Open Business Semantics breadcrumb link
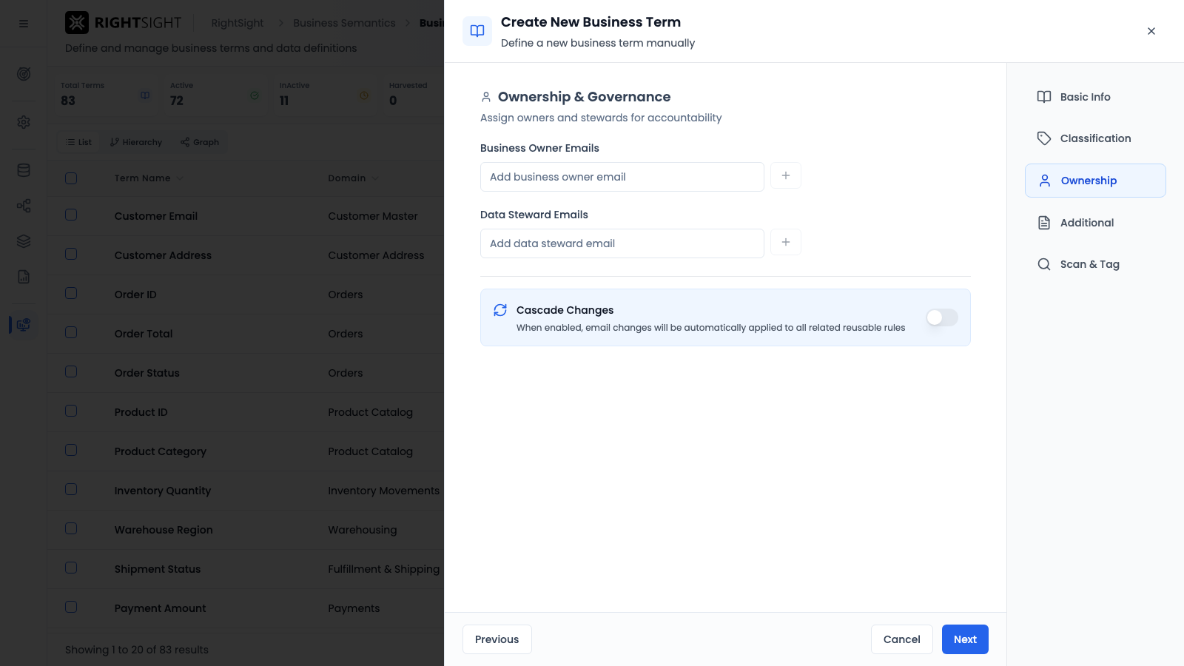 (344, 23)
